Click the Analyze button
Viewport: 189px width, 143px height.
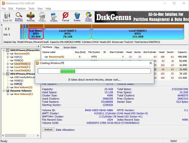[x=48, y=130]
